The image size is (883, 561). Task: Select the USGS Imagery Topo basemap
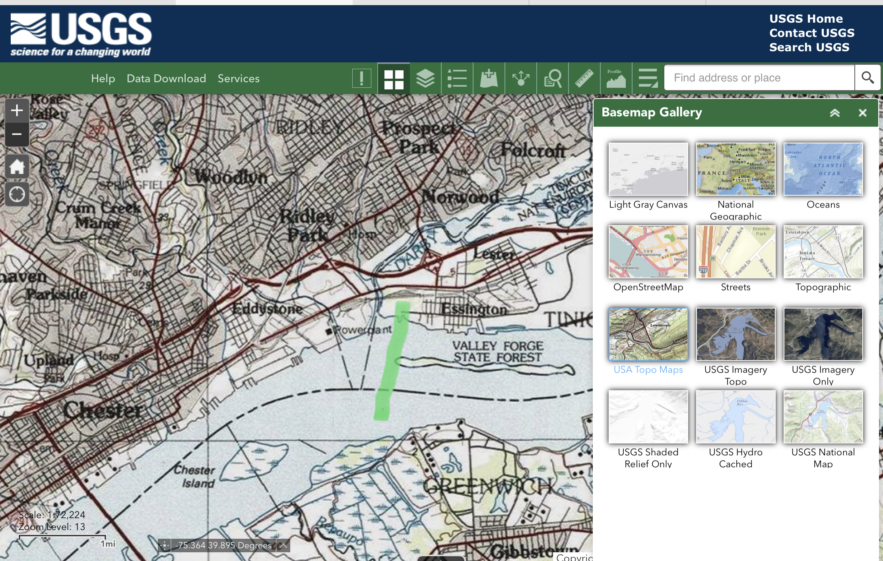tap(736, 335)
